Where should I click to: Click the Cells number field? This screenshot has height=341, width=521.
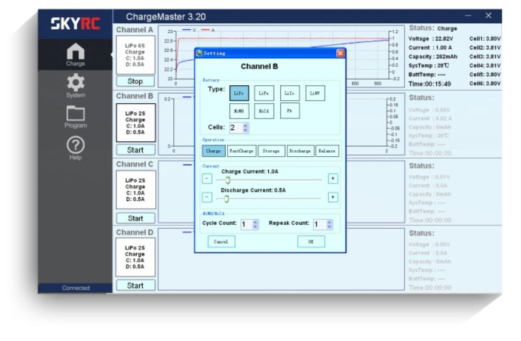(236, 128)
